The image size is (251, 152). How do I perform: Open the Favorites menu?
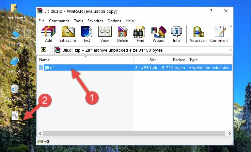(x=95, y=21)
